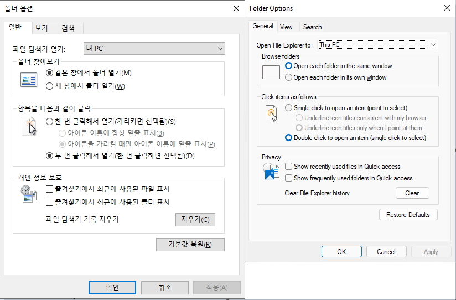Select 한 번 클릭해서 열기 radio option
This screenshot has width=456, height=300.
click(49, 121)
